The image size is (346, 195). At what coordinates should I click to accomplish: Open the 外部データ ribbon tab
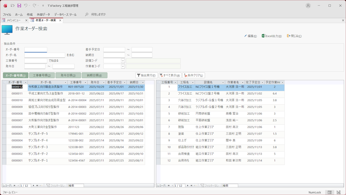[x=43, y=14]
